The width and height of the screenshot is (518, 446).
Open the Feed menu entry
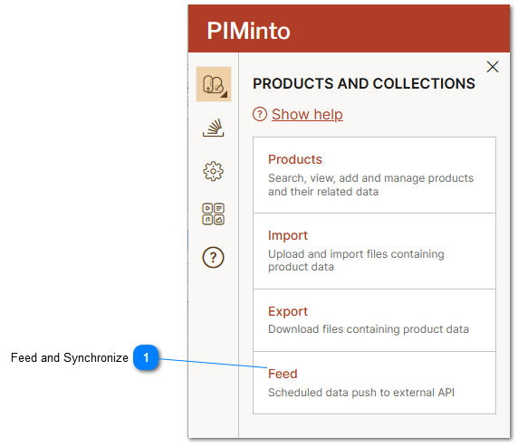click(x=374, y=383)
